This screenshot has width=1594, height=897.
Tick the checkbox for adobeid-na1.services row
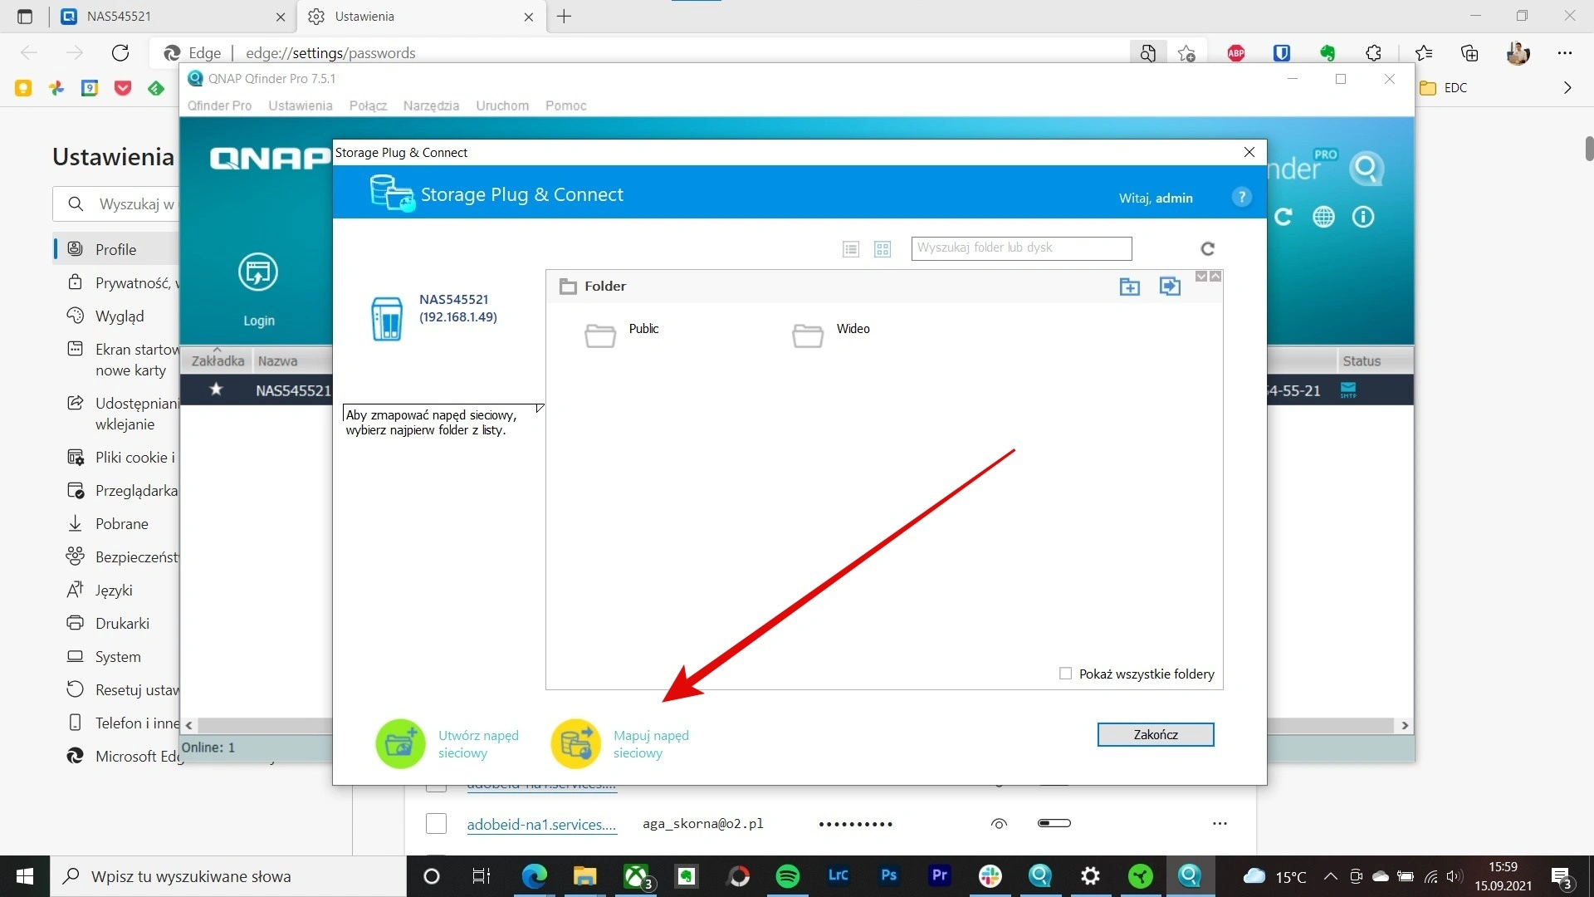(x=436, y=824)
